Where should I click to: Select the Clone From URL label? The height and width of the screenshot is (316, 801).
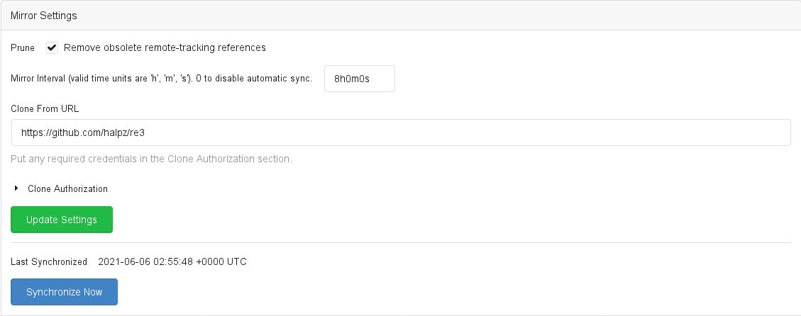45,108
